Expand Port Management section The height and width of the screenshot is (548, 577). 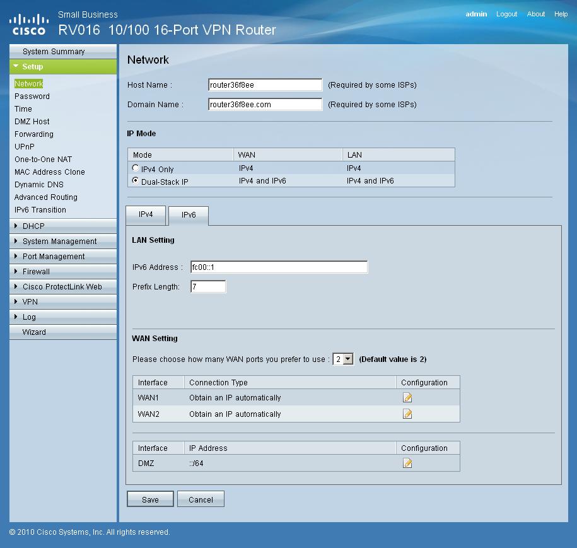tap(63, 256)
